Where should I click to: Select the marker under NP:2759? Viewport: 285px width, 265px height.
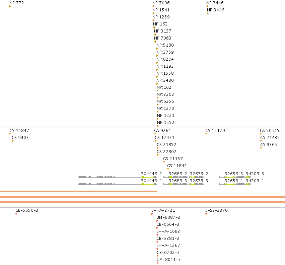[x=157, y=56]
